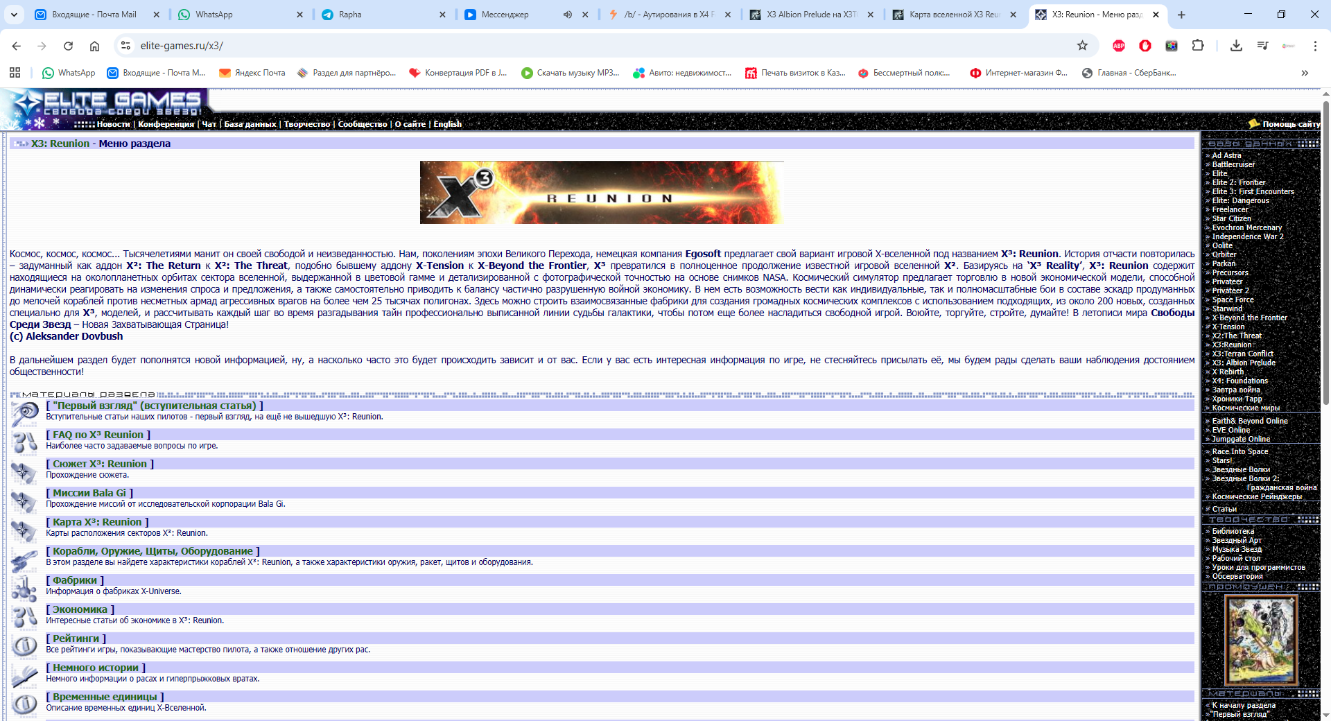Click the icon beside FAQ по X³ Reunion
The width and height of the screenshot is (1331, 721).
(24, 442)
